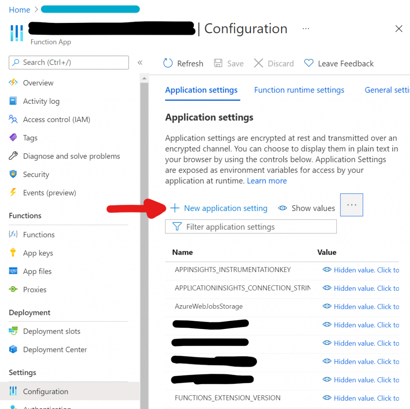Sort by the Name column header
Image resolution: width=410 pixels, height=409 pixels.
183,252
